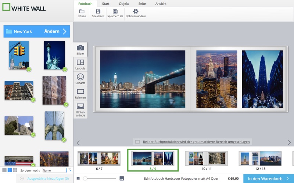
Task: Click the € 69,90 price text
Action: [233, 179]
